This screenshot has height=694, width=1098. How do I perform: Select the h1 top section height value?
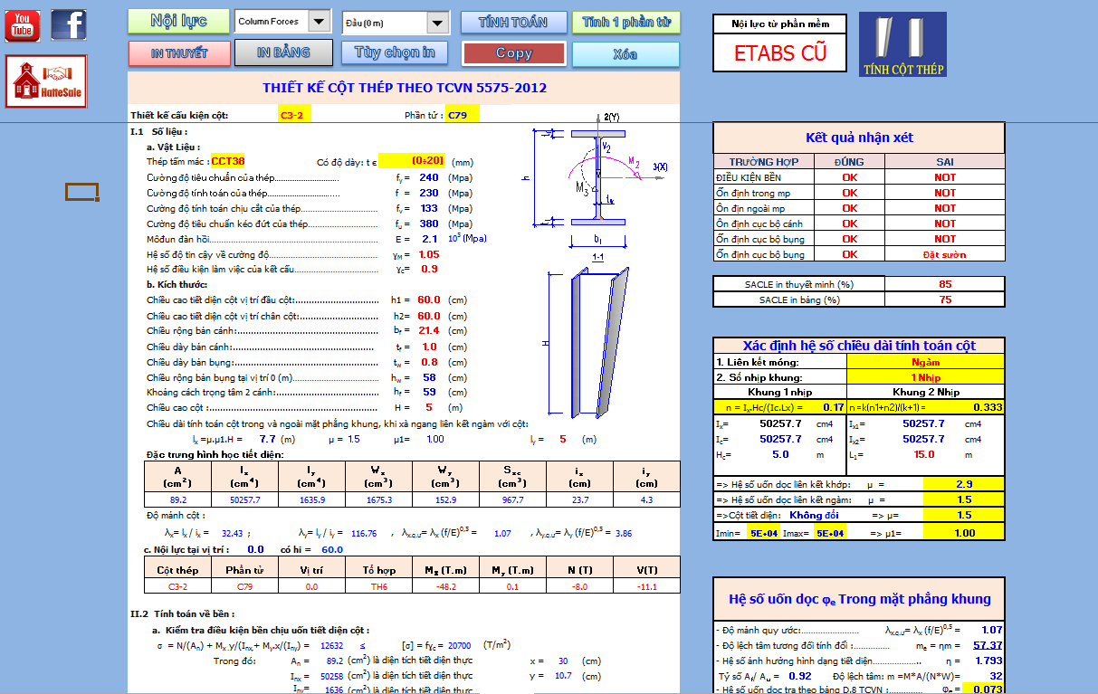tap(429, 299)
